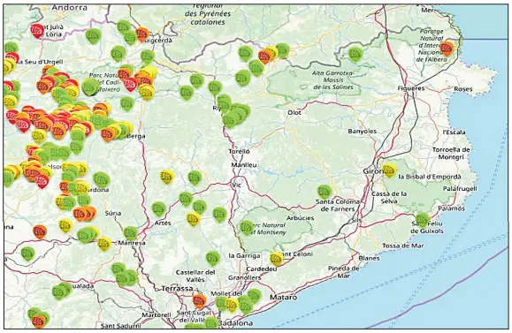Select the Mataró city label

pyautogui.click(x=284, y=298)
